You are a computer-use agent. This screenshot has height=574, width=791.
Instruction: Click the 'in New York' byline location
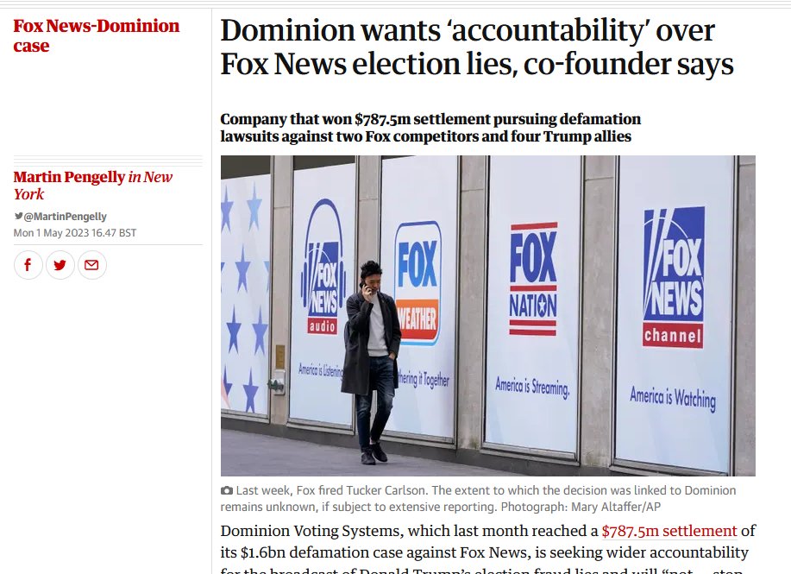(93, 186)
